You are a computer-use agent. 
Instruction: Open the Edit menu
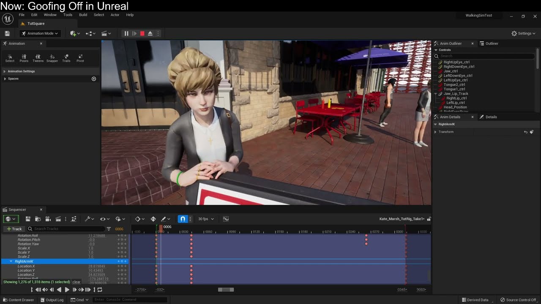(34, 15)
